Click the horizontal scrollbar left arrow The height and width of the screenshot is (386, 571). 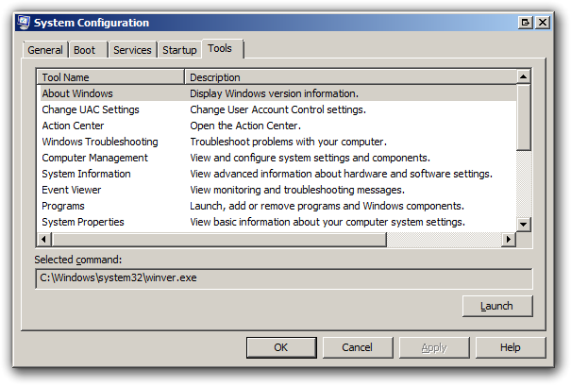(44, 240)
